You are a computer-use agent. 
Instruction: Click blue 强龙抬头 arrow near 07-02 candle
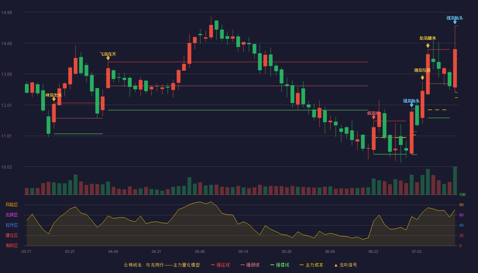412,105
